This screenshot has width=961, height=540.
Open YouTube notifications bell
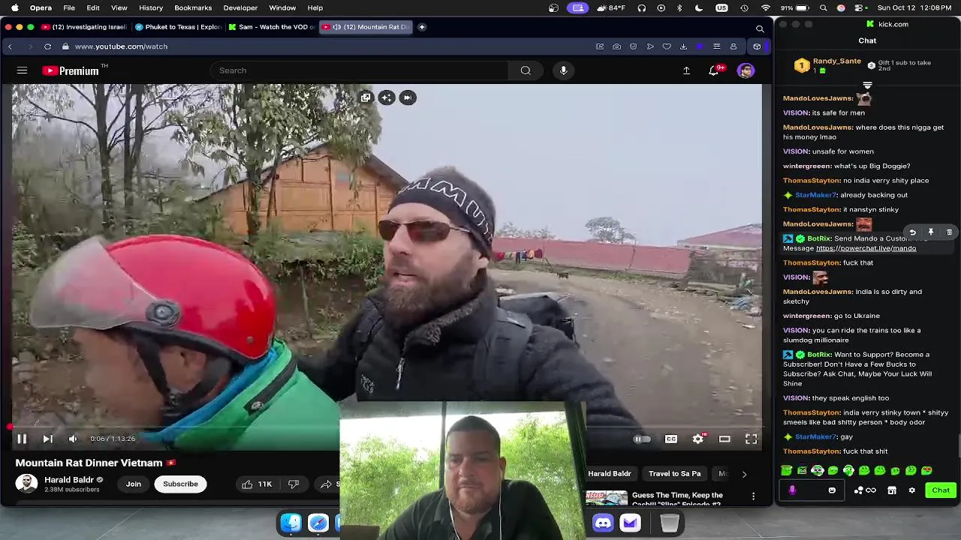point(714,70)
